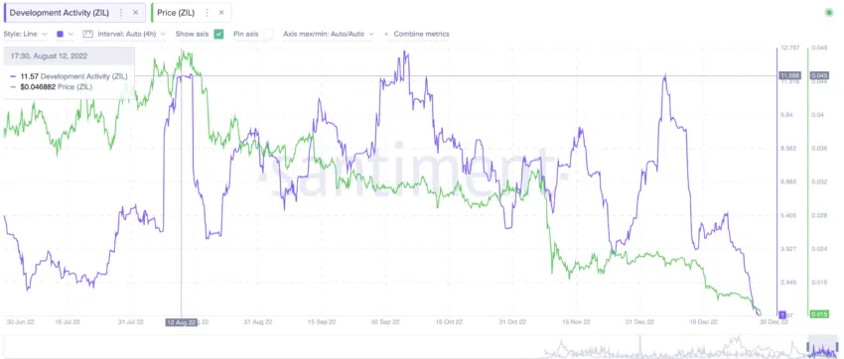Open Development Activity metric options menu
This screenshot has height=359, width=844.
point(121,12)
